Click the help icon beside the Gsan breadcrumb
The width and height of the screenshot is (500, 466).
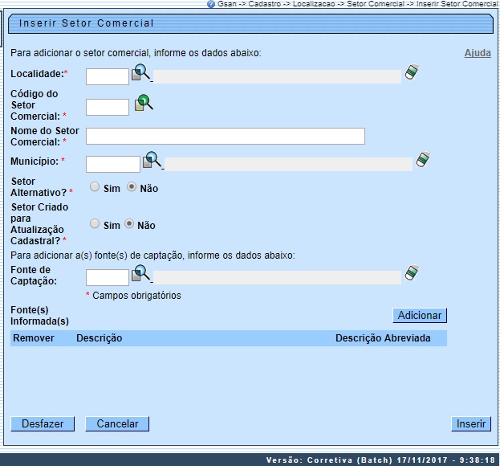pos(210,4)
